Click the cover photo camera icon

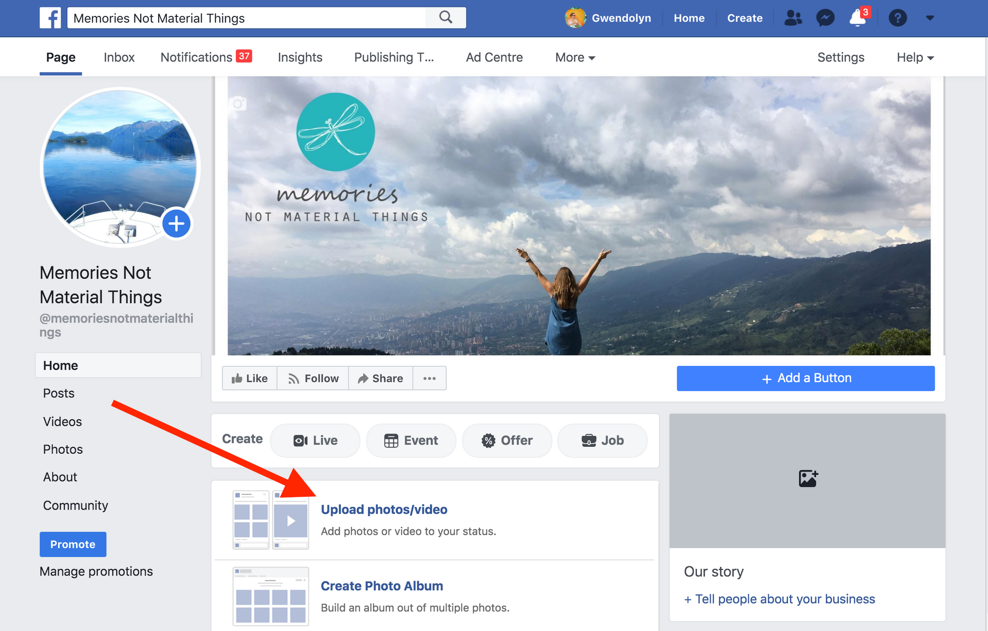tap(238, 104)
